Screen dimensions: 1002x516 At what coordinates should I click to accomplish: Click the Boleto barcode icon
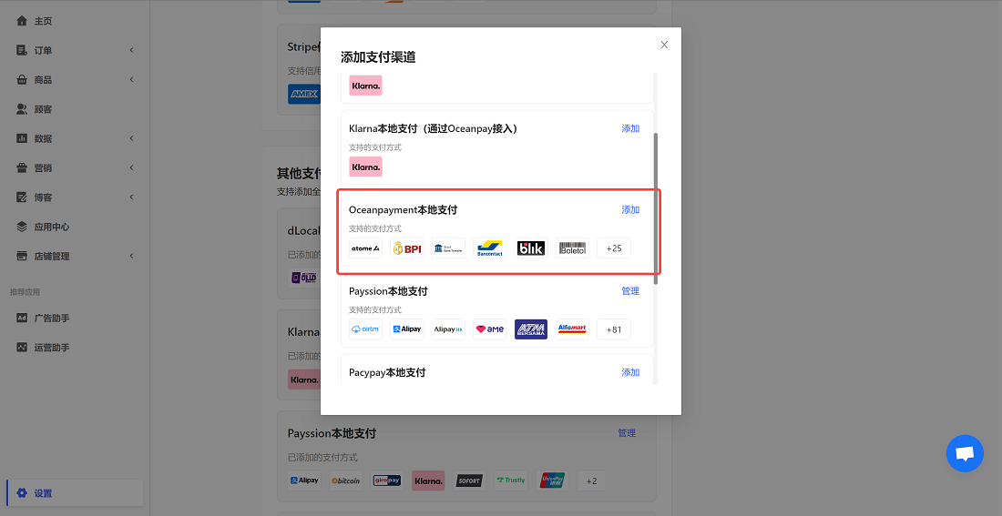pos(572,248)
